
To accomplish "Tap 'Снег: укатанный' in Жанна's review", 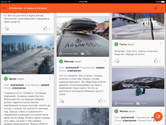I will tap(124, 117).
